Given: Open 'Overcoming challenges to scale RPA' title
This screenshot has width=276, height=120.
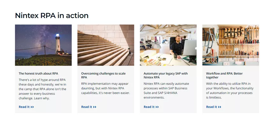Looking at the screenshot, I should click(103, 75).
